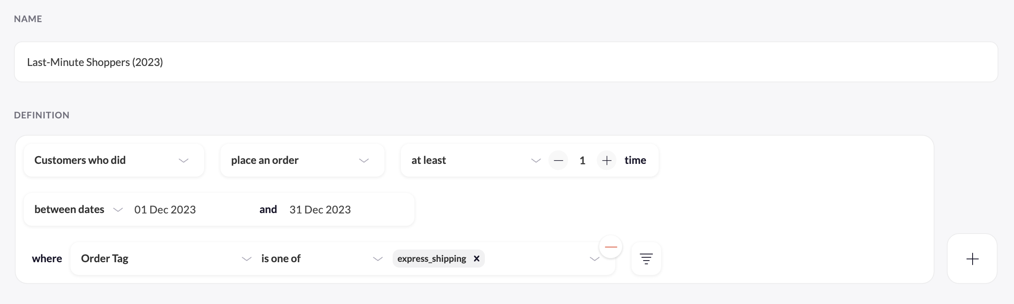Expand the at least frequency dropdown
Image resolution: width=1014 pixels, height=304 pixels.
476,160
